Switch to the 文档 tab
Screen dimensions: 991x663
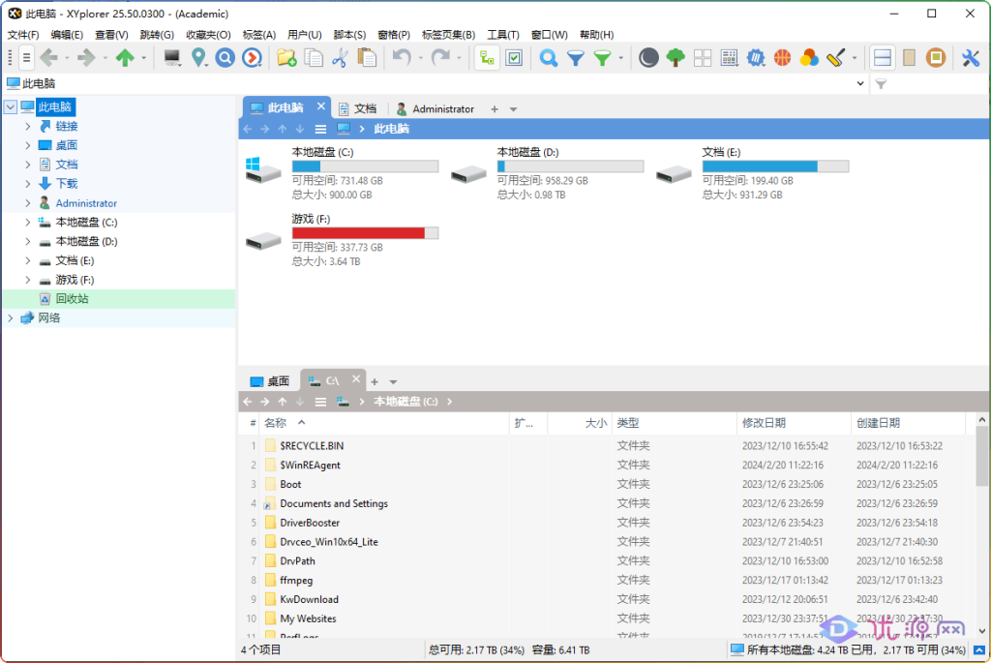click(x=358, y=108)
